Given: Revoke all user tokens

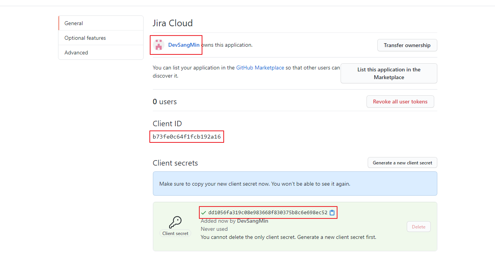Looking at the screenshot, I should 400,102.
